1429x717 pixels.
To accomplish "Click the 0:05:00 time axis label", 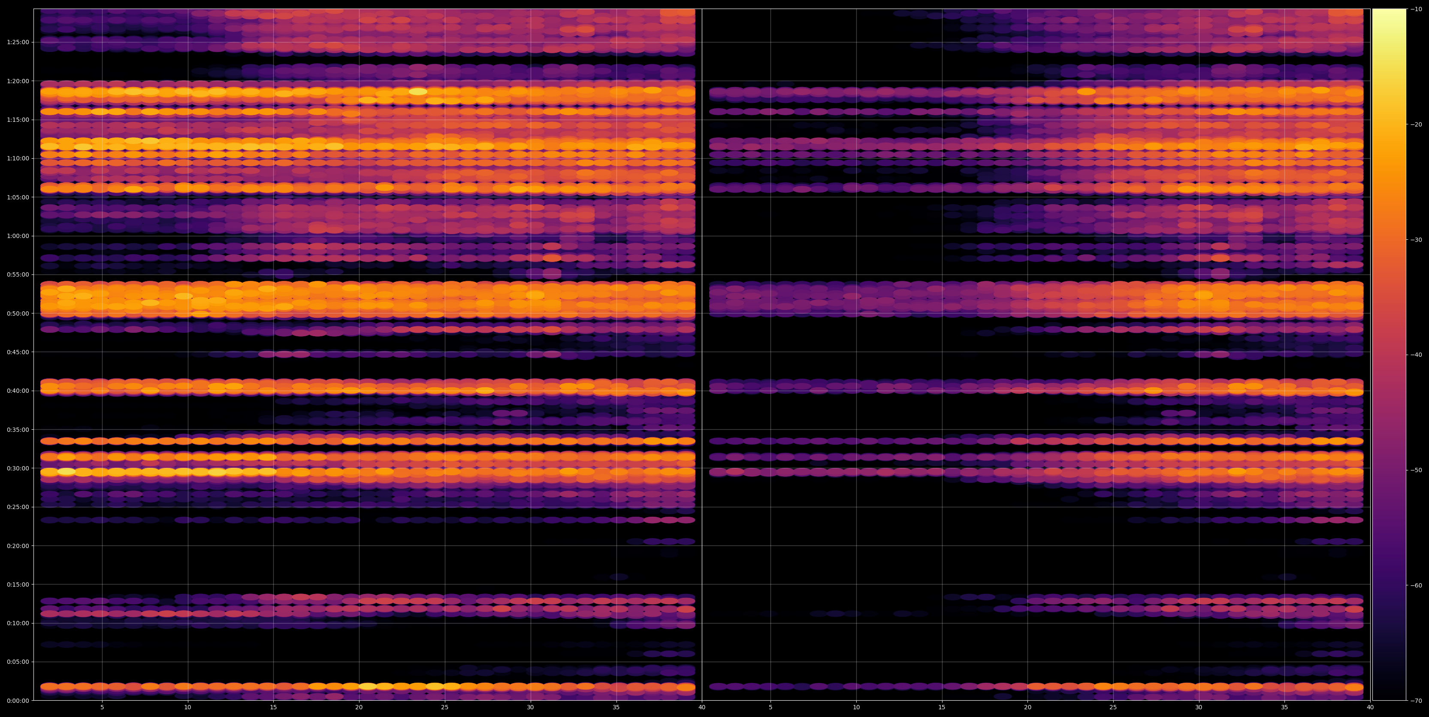I will click(x=18, y=662).
